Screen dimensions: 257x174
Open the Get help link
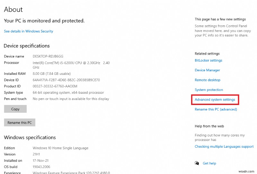point(209,163)
